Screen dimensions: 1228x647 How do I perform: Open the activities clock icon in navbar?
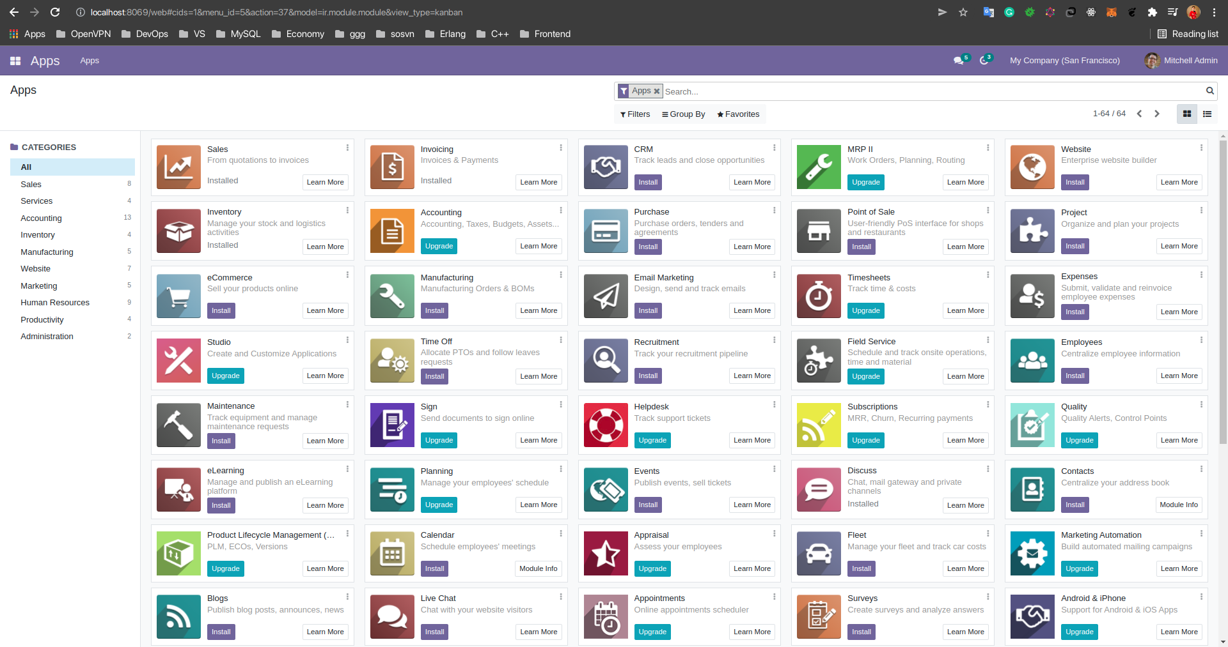[x=984, y=61]
